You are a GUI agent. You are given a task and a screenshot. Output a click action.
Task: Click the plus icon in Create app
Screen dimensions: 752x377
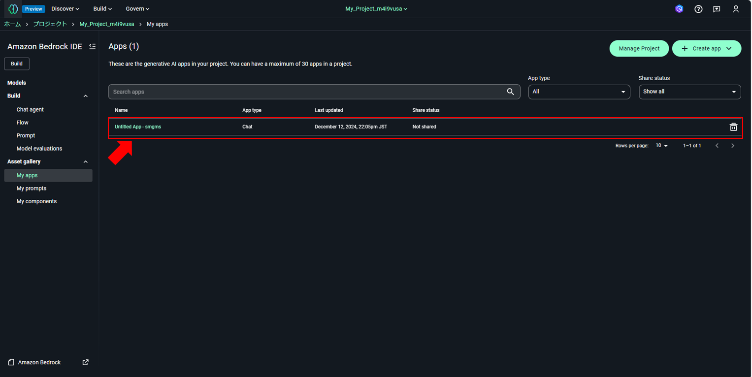685,48
